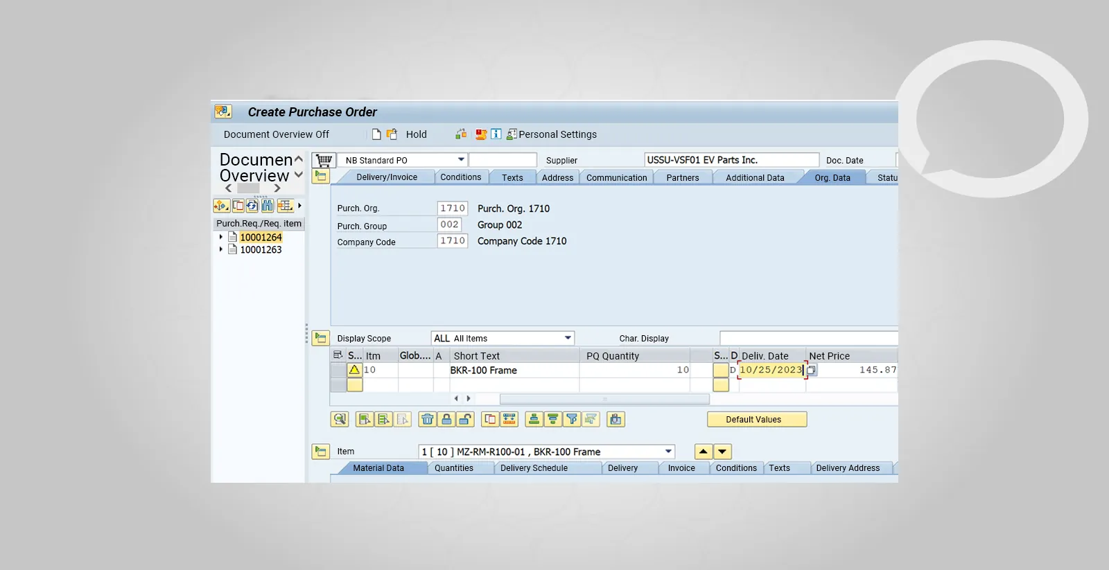This screenshot has height=570, width=1109.
Task: Open the Item MZ-RM-R100-01 dropdown
Action: pyautogui.click(x=668, y=452)
